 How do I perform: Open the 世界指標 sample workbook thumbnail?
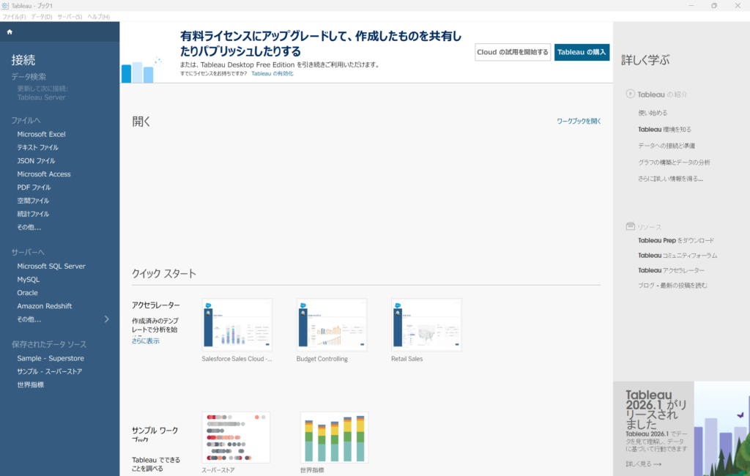click(334, 437)
